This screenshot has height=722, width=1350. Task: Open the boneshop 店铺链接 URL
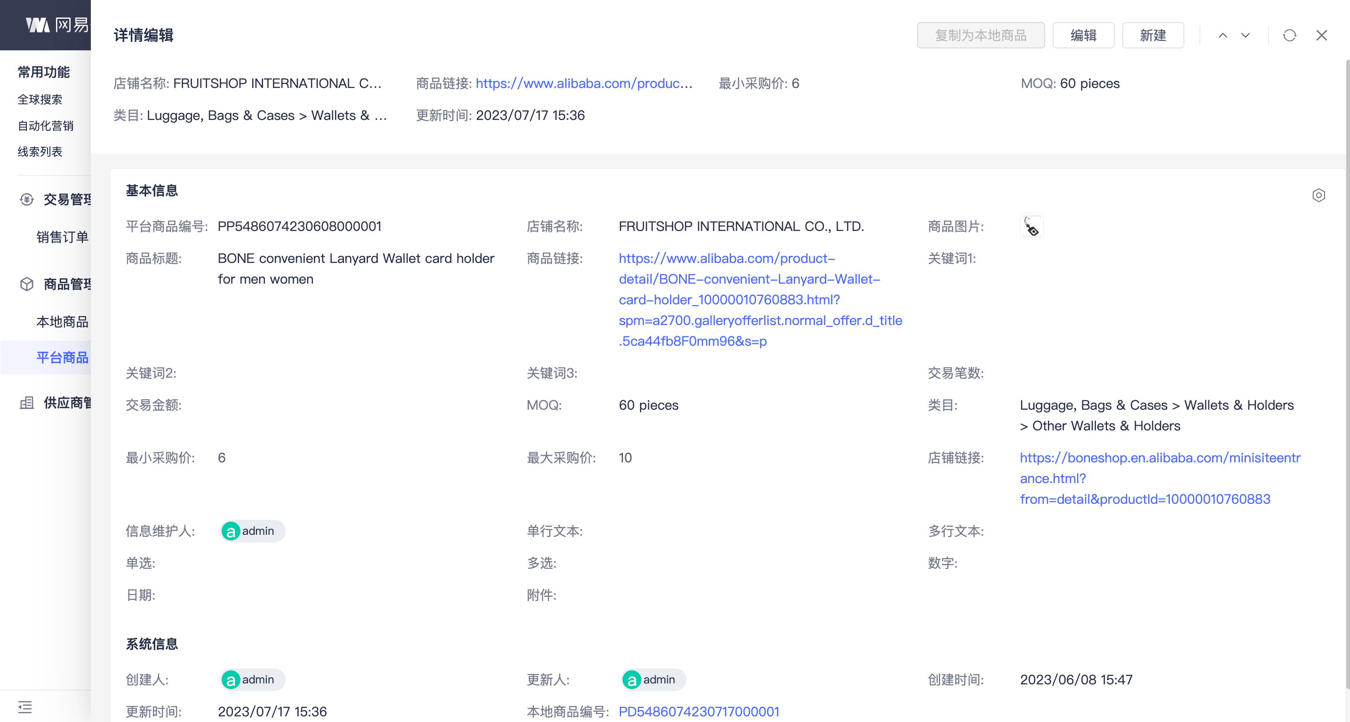[1160, 478]
